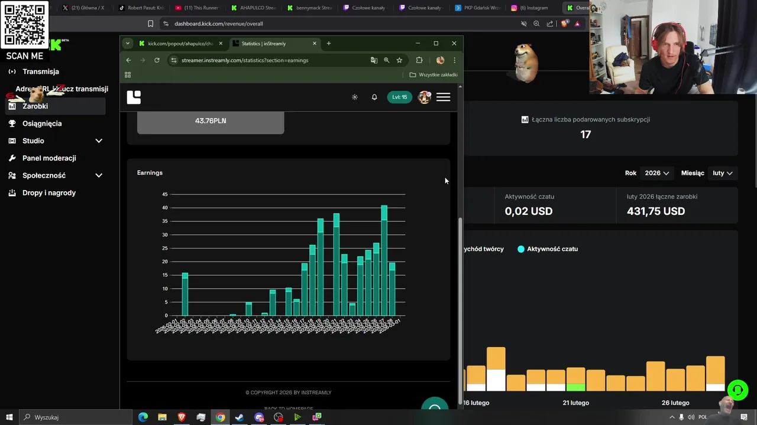The width and height of the screenshot is (757, 425).
Task: Open Brave browser from taskbar
Action: pyautogui.click(x=182, y=417)
